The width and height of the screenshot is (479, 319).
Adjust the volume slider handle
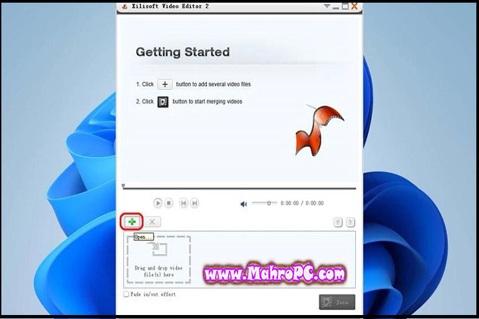click(x=269, y=203)
